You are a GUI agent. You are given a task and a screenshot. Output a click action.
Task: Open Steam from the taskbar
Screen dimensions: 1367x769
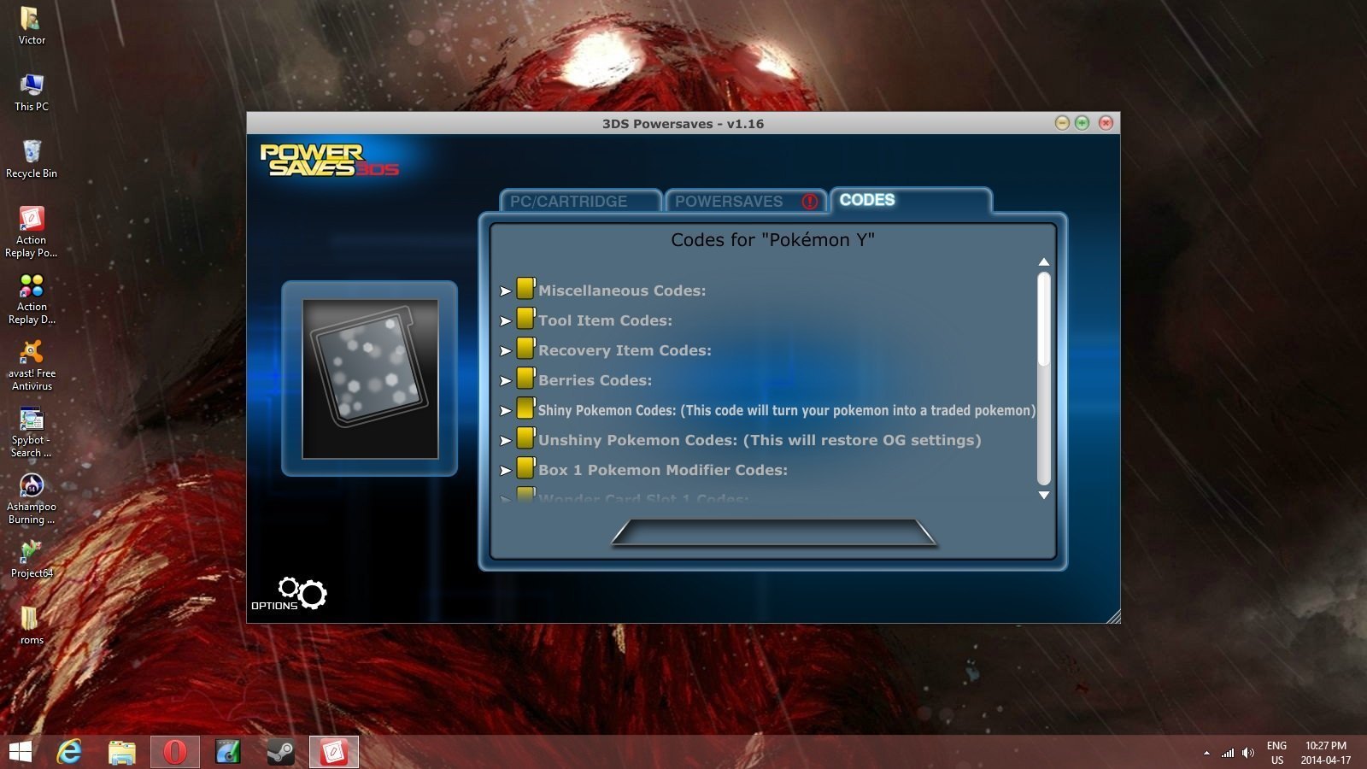click(280, 752)
